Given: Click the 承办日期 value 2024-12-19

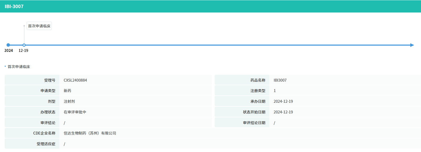Looking at the screenshot, I should [x=283, y=101].
